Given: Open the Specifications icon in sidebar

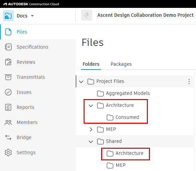Looking at the screenshot, I should pyautogui.click(x=8, y=47).
